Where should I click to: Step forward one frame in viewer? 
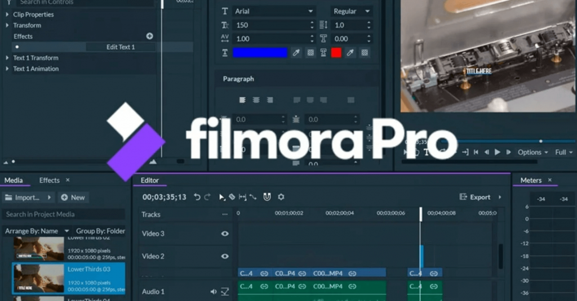coord(509,152)
